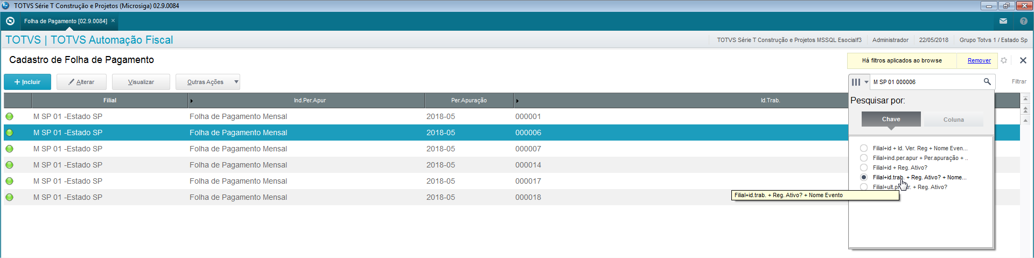Click Administrador user label
This screenshot has height=258, width=1034.
[x=890, y=40]
